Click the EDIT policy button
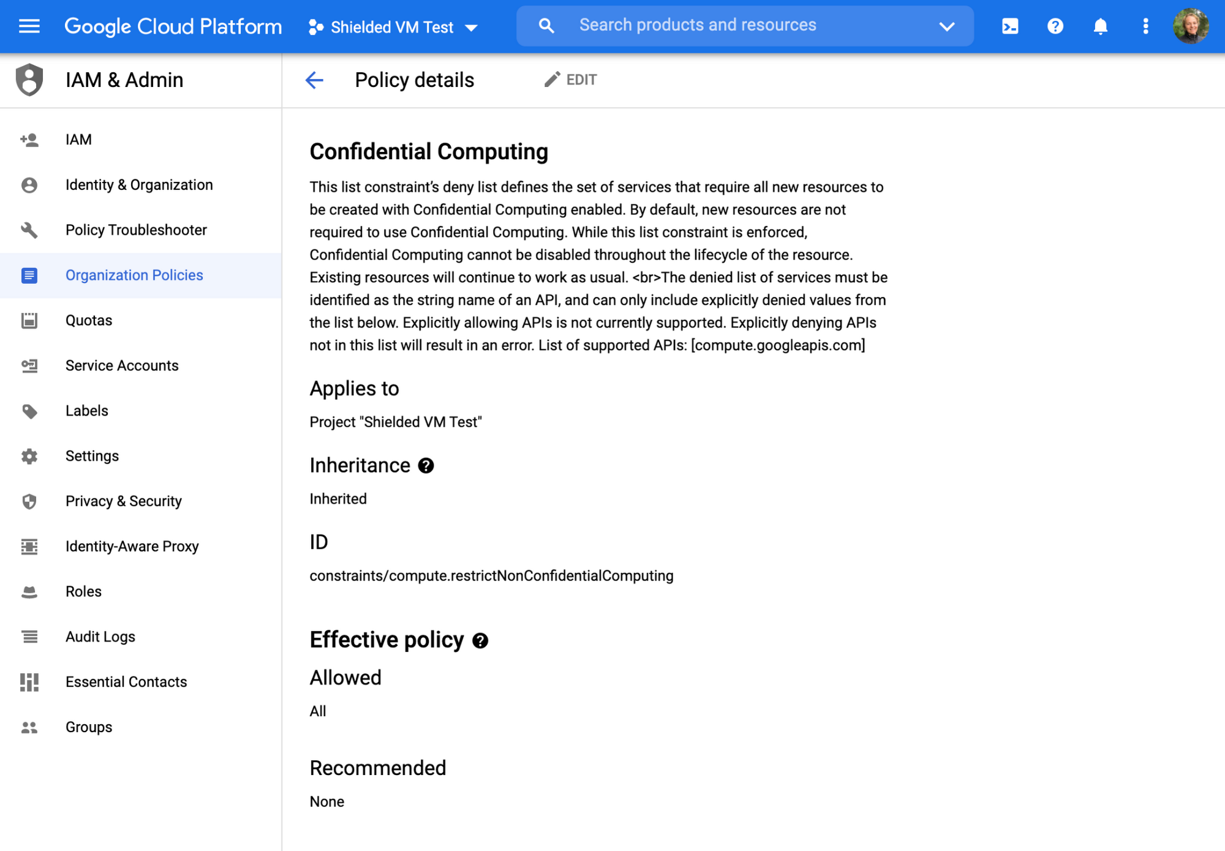1225x851 pixels. pyautogui.click(x=570, y=80)
